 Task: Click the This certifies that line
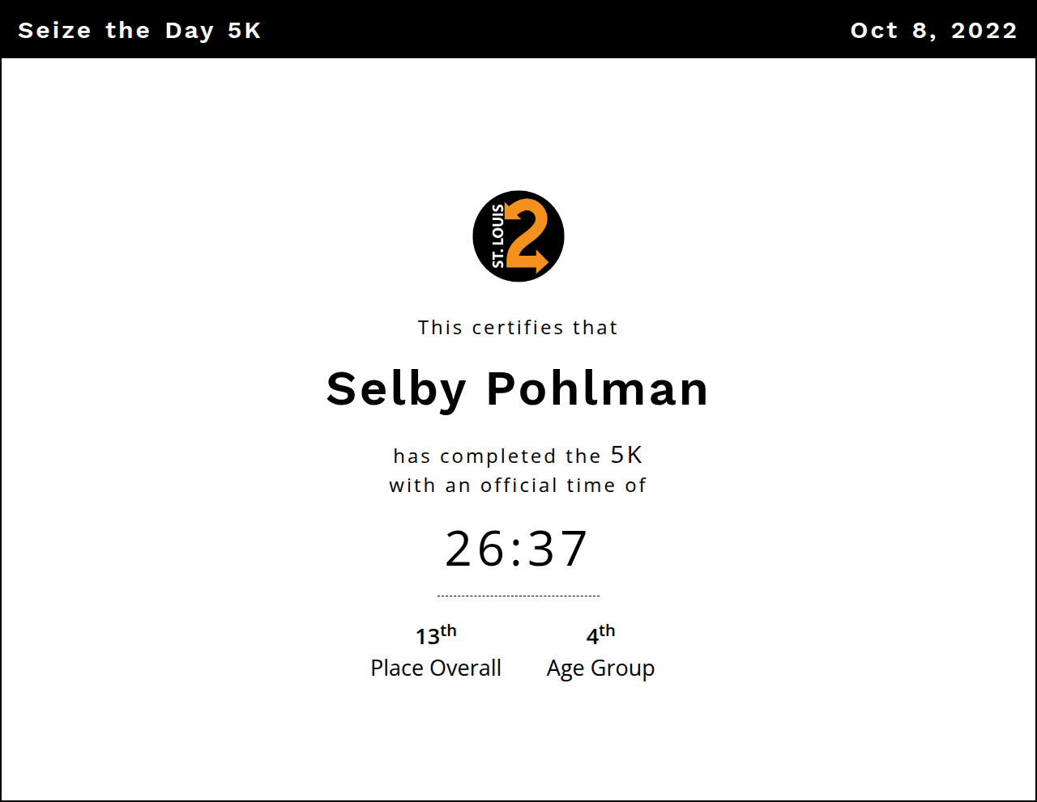point(518,328)
